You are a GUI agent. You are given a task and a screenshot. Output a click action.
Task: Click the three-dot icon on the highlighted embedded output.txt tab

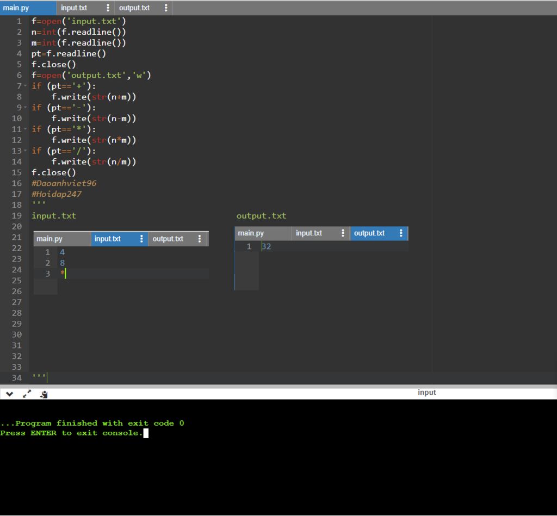(401, 233)
